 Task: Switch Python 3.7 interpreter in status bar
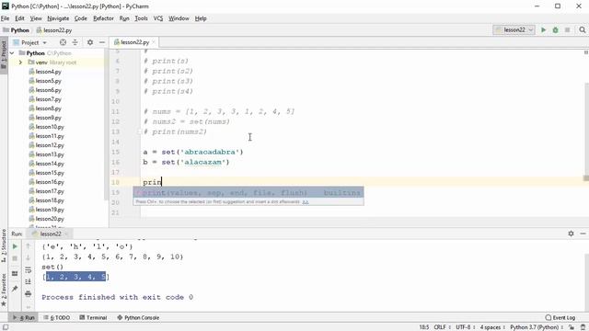point(537,327)
